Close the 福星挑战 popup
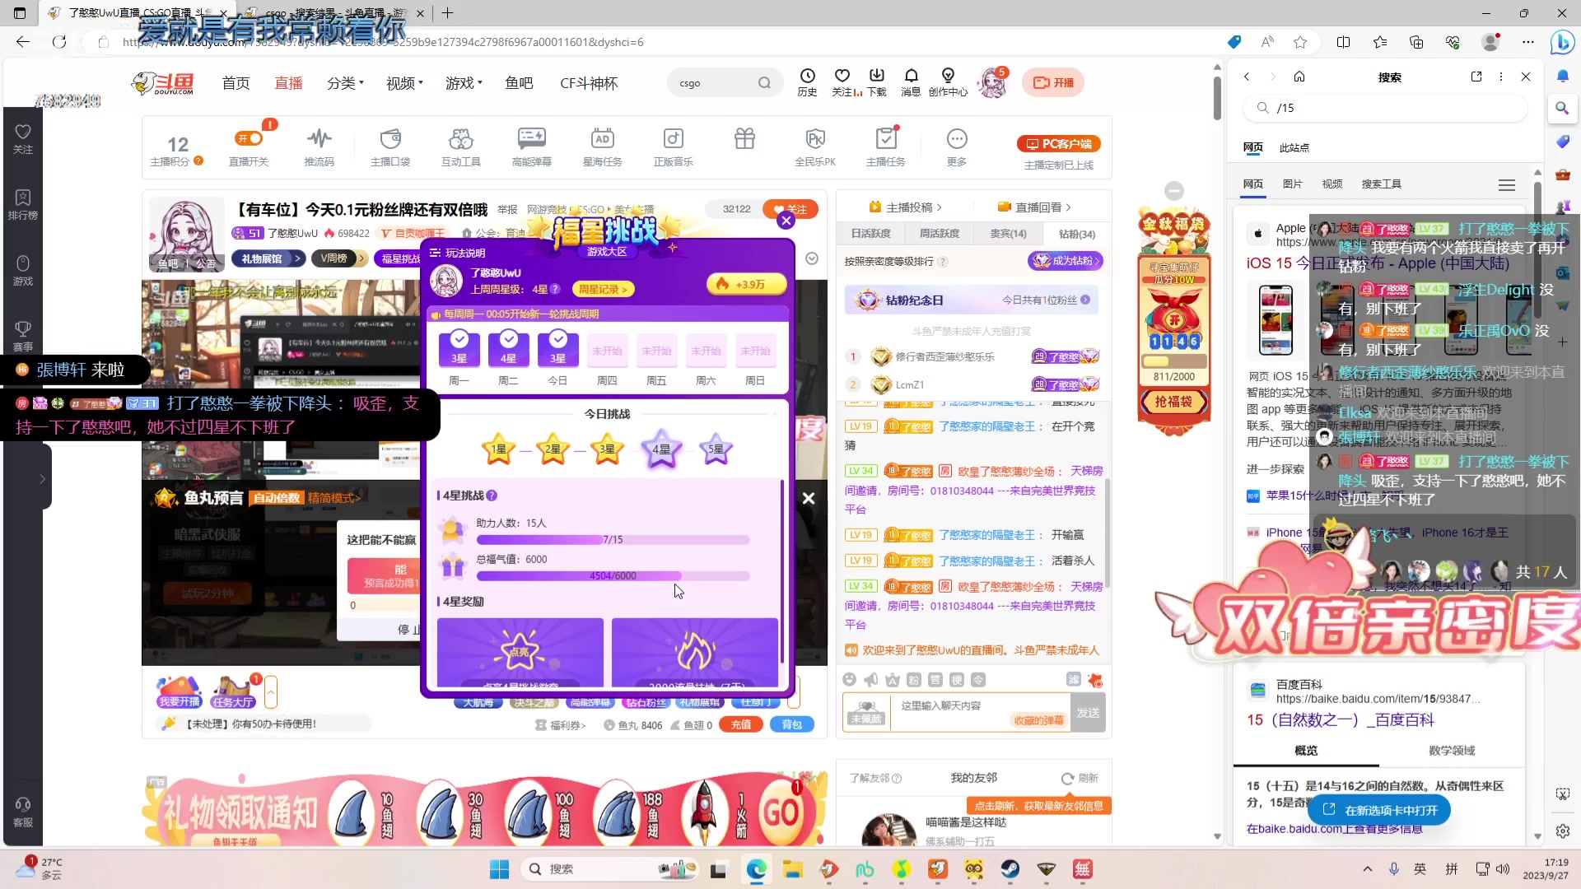This screenshot has height=889, width=1581. (786, 221)
